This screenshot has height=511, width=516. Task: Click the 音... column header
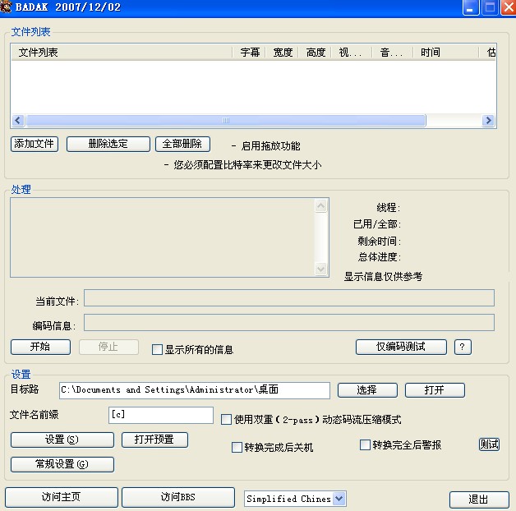coord(393,53)
